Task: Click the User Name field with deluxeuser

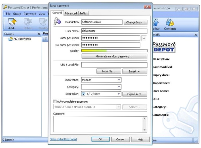Action: (114, 31)
